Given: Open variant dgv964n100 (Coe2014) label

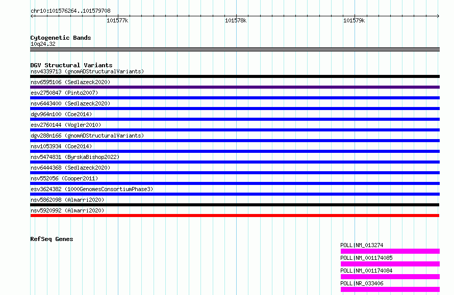Looking at the screenshot, I should coord(61,114).
